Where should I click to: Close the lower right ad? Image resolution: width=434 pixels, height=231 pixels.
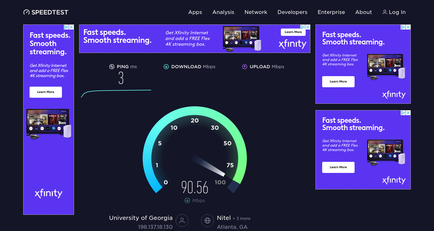tap(408, 113)
